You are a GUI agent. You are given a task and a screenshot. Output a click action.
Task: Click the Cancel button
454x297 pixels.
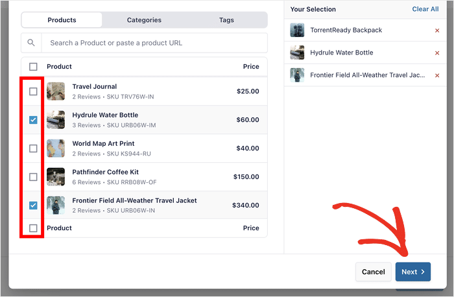point(373,272)
